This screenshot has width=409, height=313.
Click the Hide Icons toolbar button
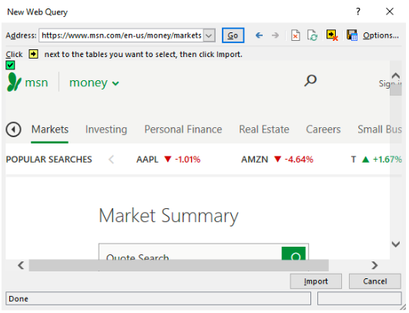(332, 35)
